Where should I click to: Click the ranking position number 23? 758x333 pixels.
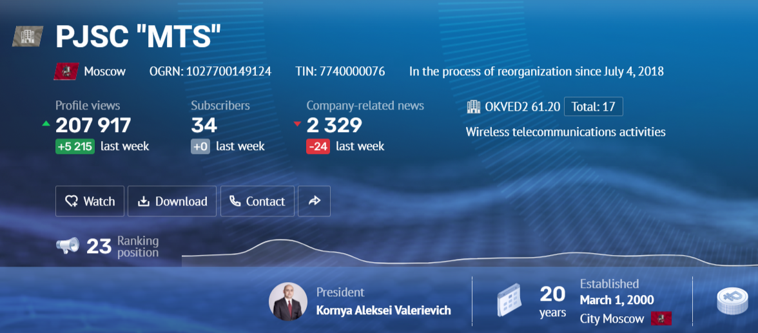(x=99, y=247)
